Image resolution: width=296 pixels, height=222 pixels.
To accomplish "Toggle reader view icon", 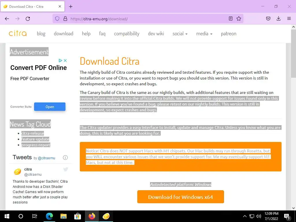I will (x=230, y=19).
